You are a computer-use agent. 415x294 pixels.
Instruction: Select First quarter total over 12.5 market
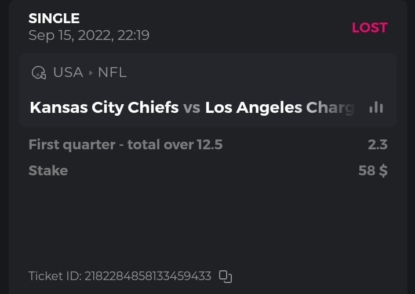125,145
